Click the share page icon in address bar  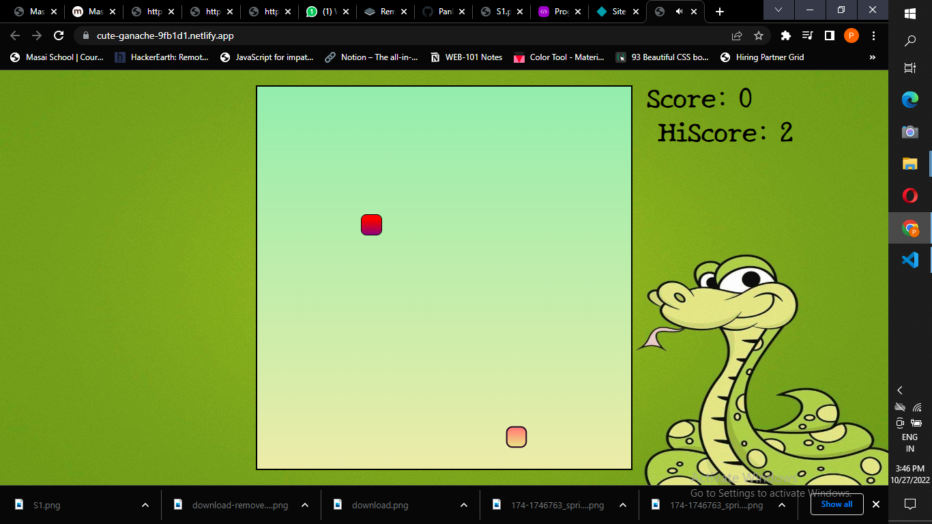tap(737, 35)
